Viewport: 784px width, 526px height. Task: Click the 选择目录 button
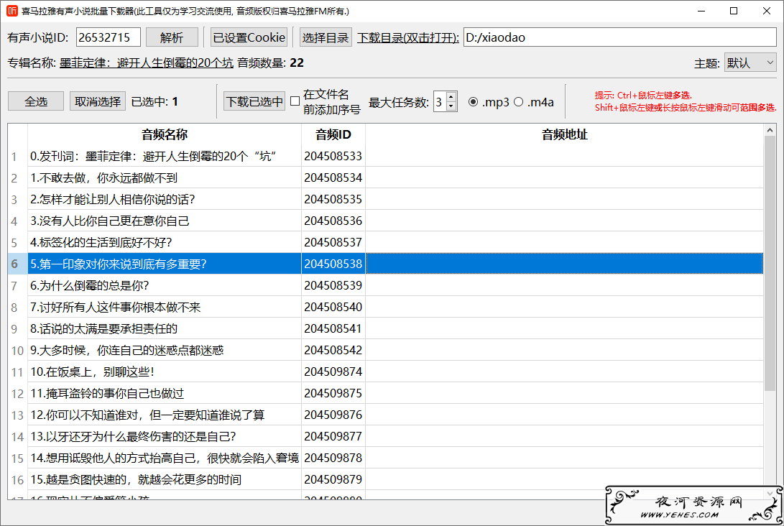click(326, 37)
